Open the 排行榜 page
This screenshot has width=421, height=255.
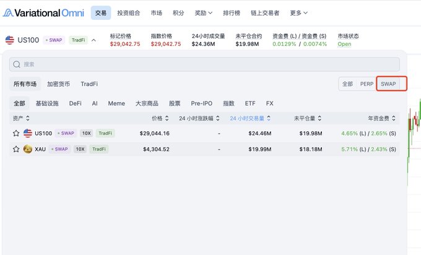[232, 13]
